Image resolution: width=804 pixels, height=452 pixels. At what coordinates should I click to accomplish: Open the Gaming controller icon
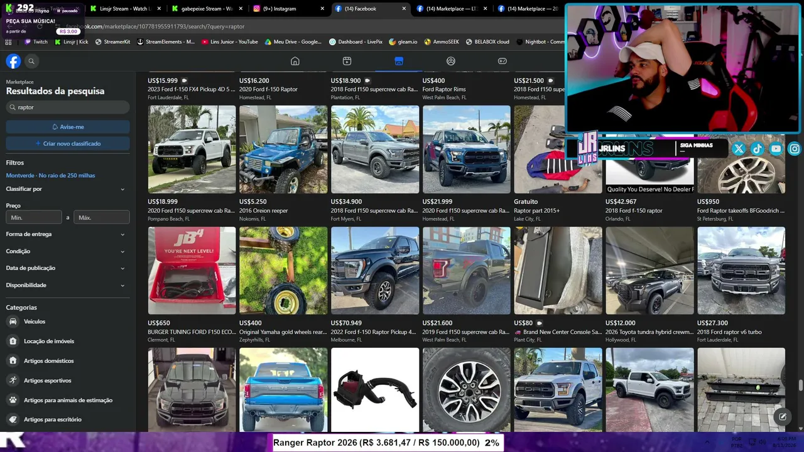503,61
